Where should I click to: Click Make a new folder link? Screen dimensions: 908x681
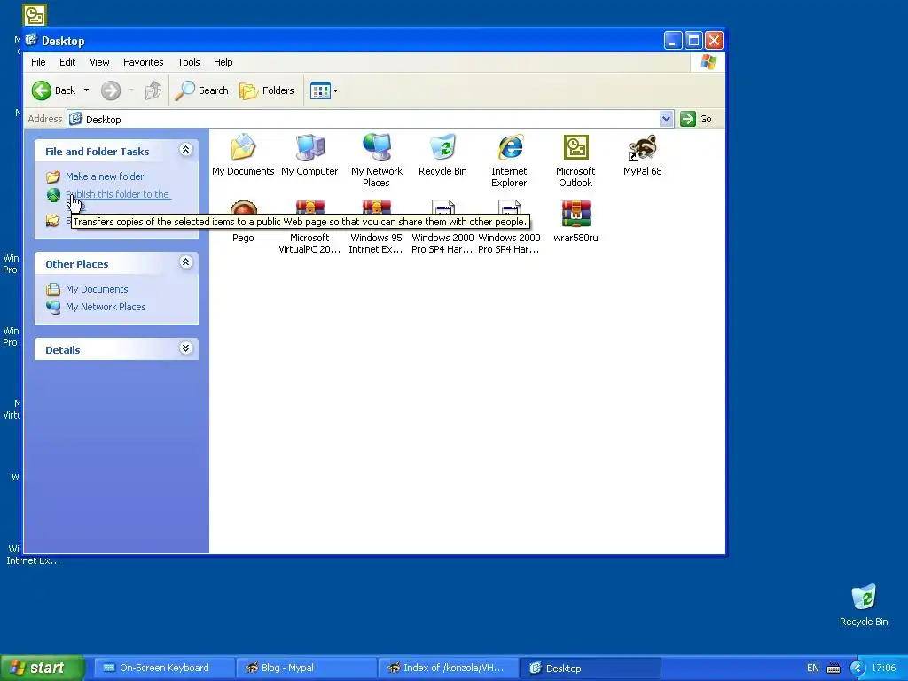[105, 176]
